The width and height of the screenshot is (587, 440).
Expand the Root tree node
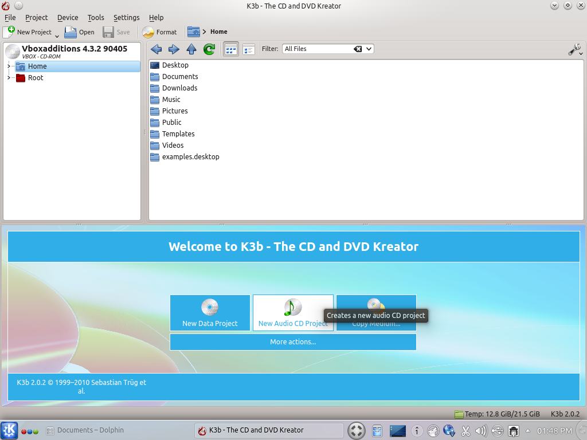click(x=9, y=78)
